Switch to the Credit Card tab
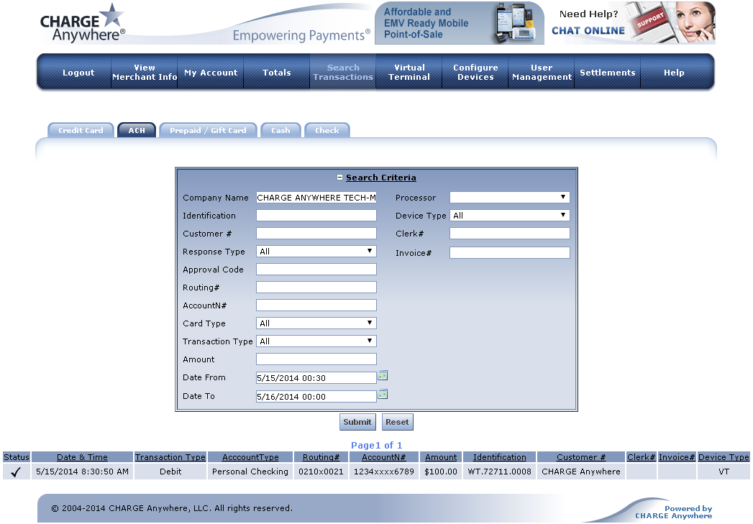The image size is (753, 524). pos(81,131)
